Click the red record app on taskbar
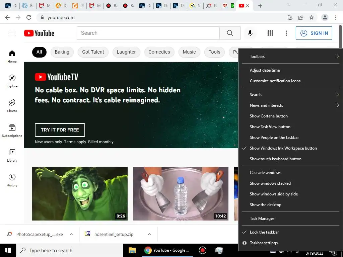This screenshot has width=343, height=257. pos(203,250)
